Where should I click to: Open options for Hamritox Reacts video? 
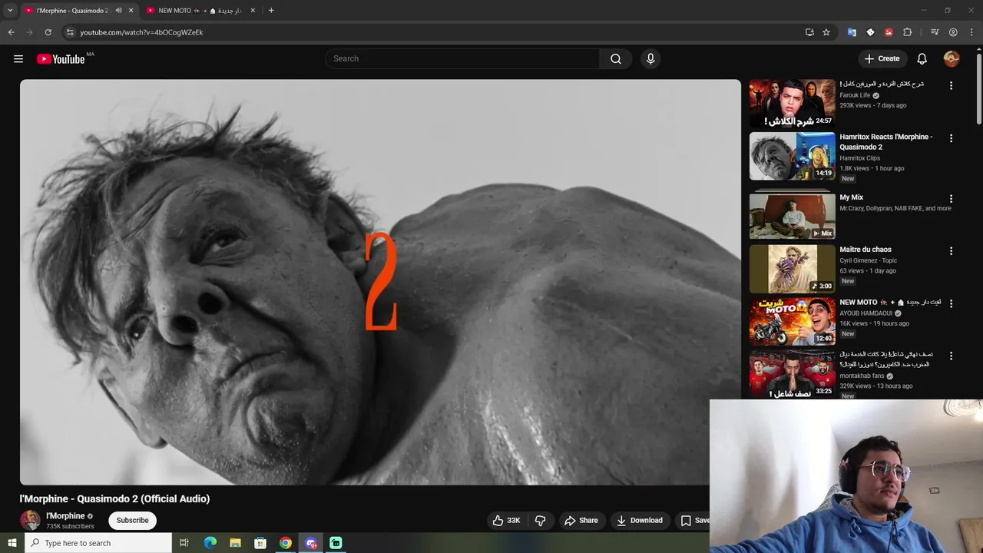pos(951,139)
